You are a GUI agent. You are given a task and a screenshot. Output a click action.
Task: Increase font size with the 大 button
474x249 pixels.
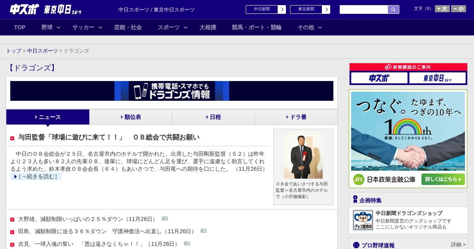coord(442,9)
